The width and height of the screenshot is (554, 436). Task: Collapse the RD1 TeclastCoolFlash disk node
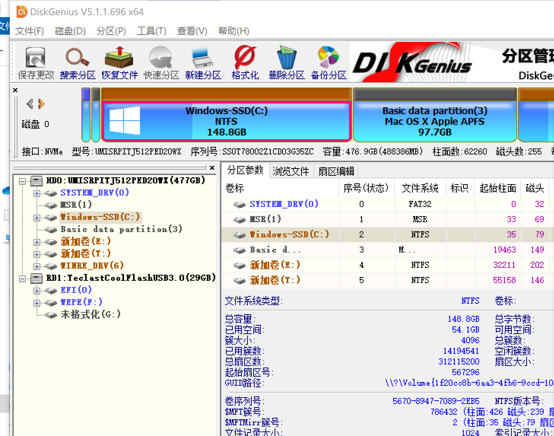tap(22, 279)
